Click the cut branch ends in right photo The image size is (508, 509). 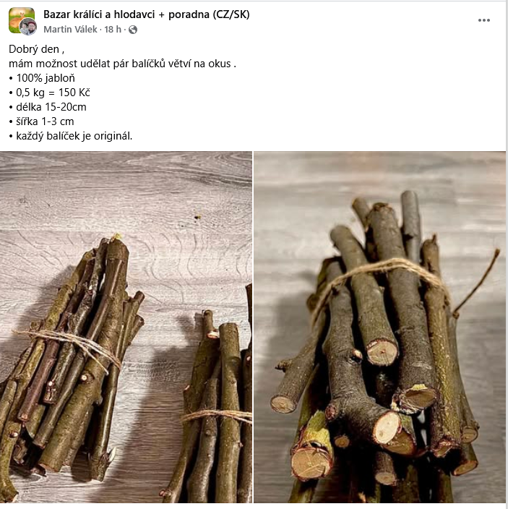click(x=383, y=422)
